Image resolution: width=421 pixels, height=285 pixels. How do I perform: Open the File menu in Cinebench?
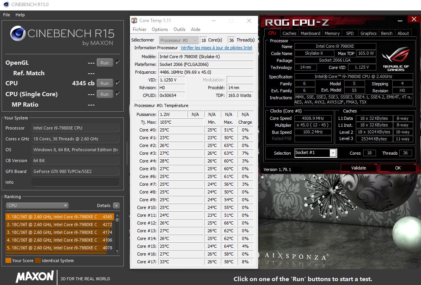click(7, 15)
